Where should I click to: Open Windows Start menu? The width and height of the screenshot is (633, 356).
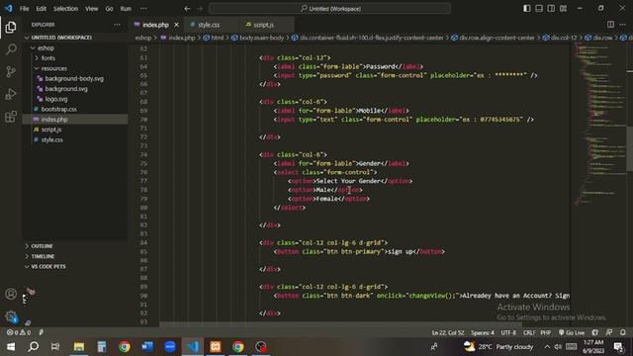(x=11, y=347)
